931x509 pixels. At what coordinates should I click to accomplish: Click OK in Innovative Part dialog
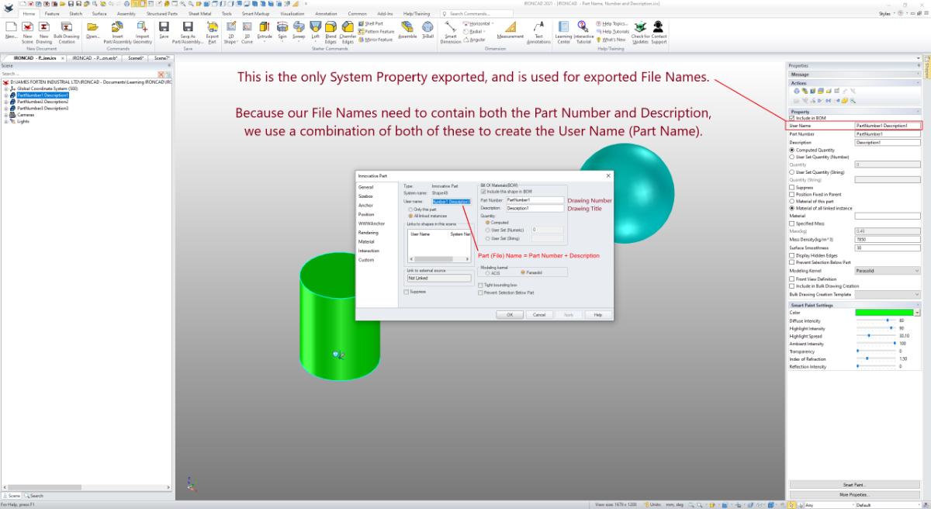click(510, 314)
